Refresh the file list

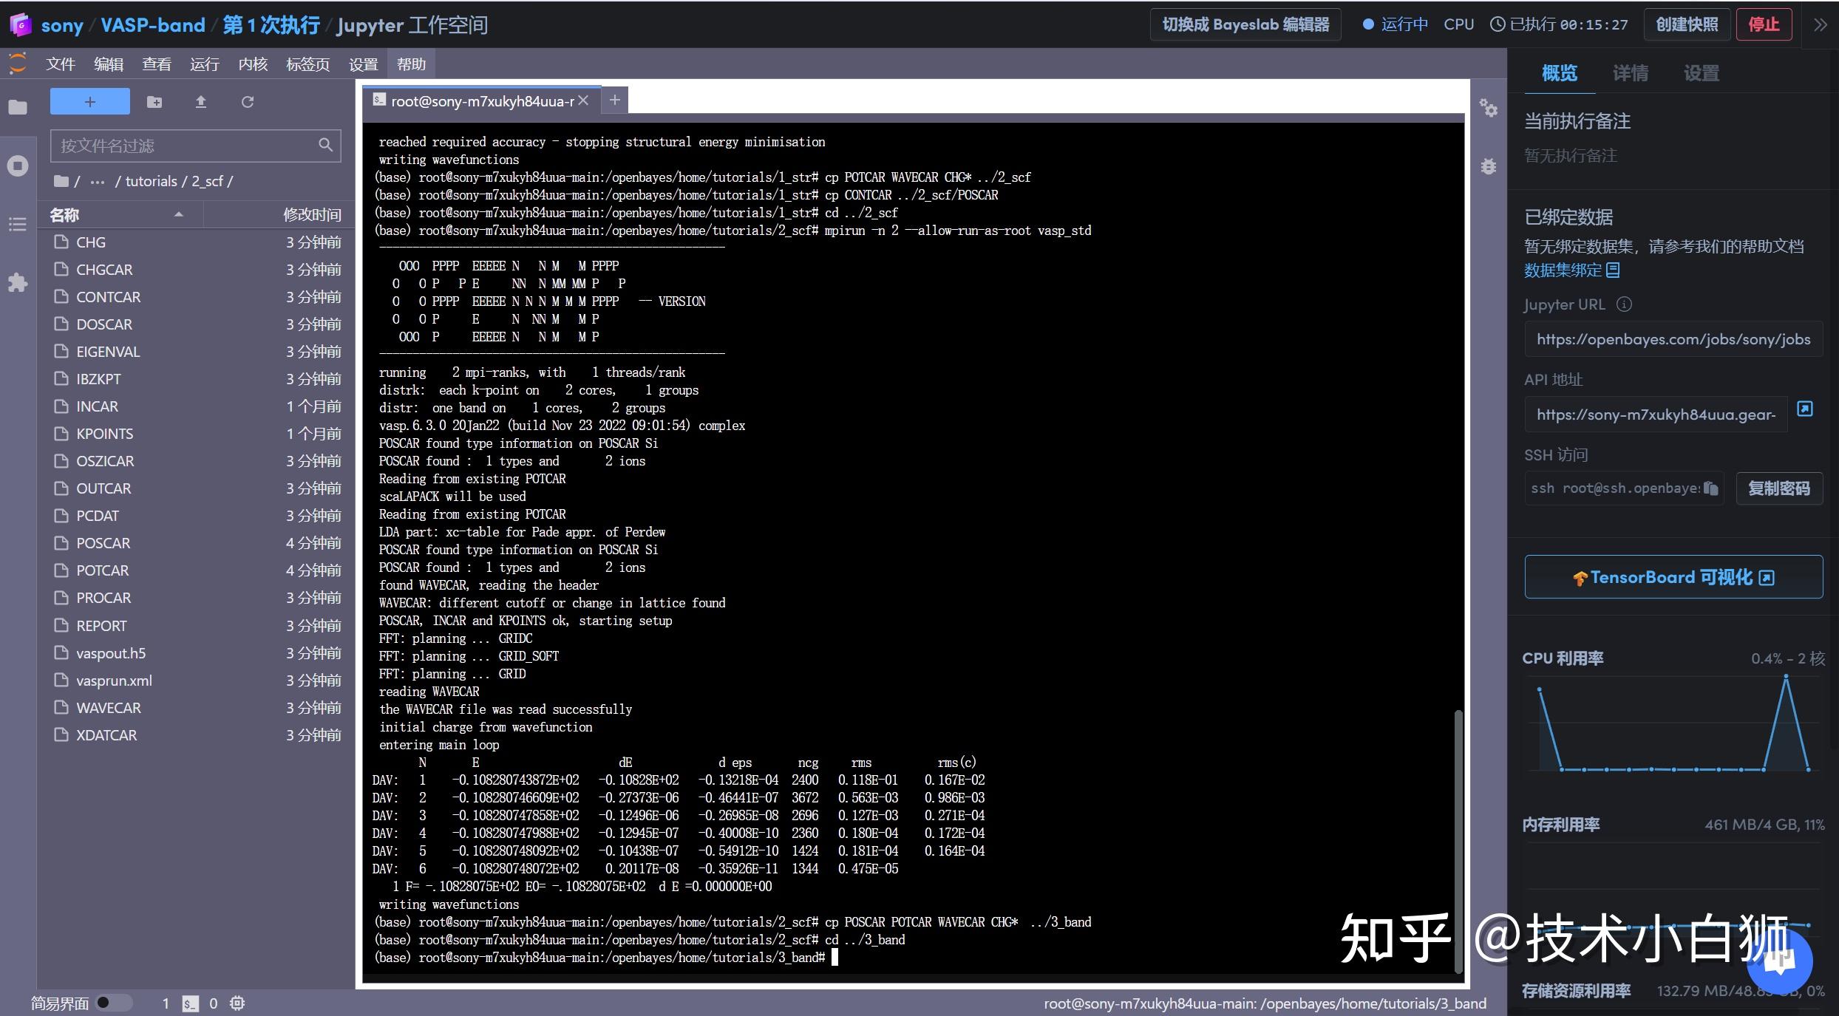pos(248,102)
